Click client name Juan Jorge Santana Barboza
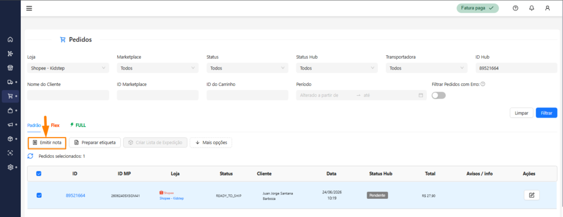The height and width of the screenshot is (217, 563). click(278, 196)
